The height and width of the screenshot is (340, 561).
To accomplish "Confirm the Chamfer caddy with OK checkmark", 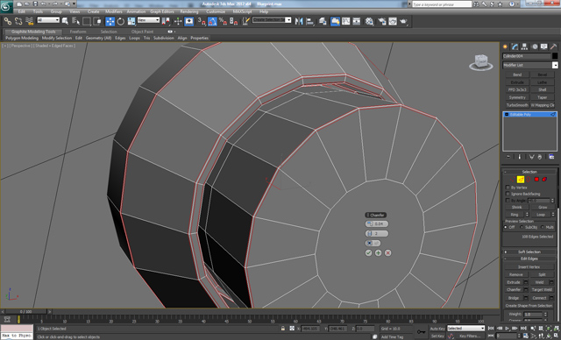I will coord(368,252).
